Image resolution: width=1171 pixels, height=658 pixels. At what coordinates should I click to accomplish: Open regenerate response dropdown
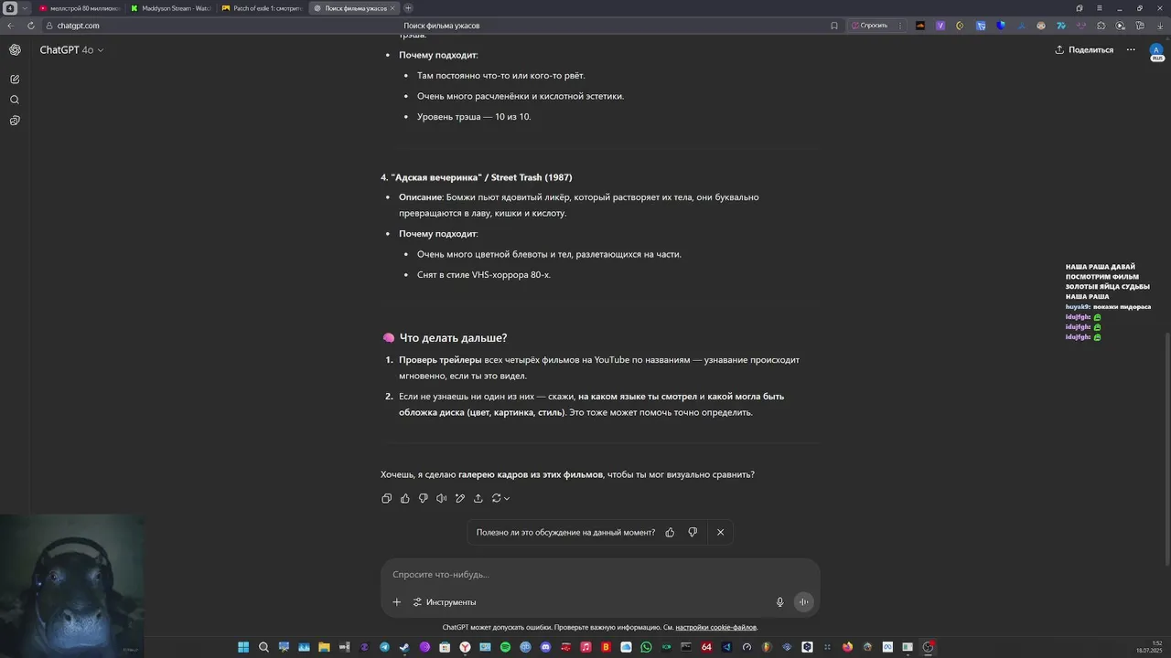coord(500,498)
